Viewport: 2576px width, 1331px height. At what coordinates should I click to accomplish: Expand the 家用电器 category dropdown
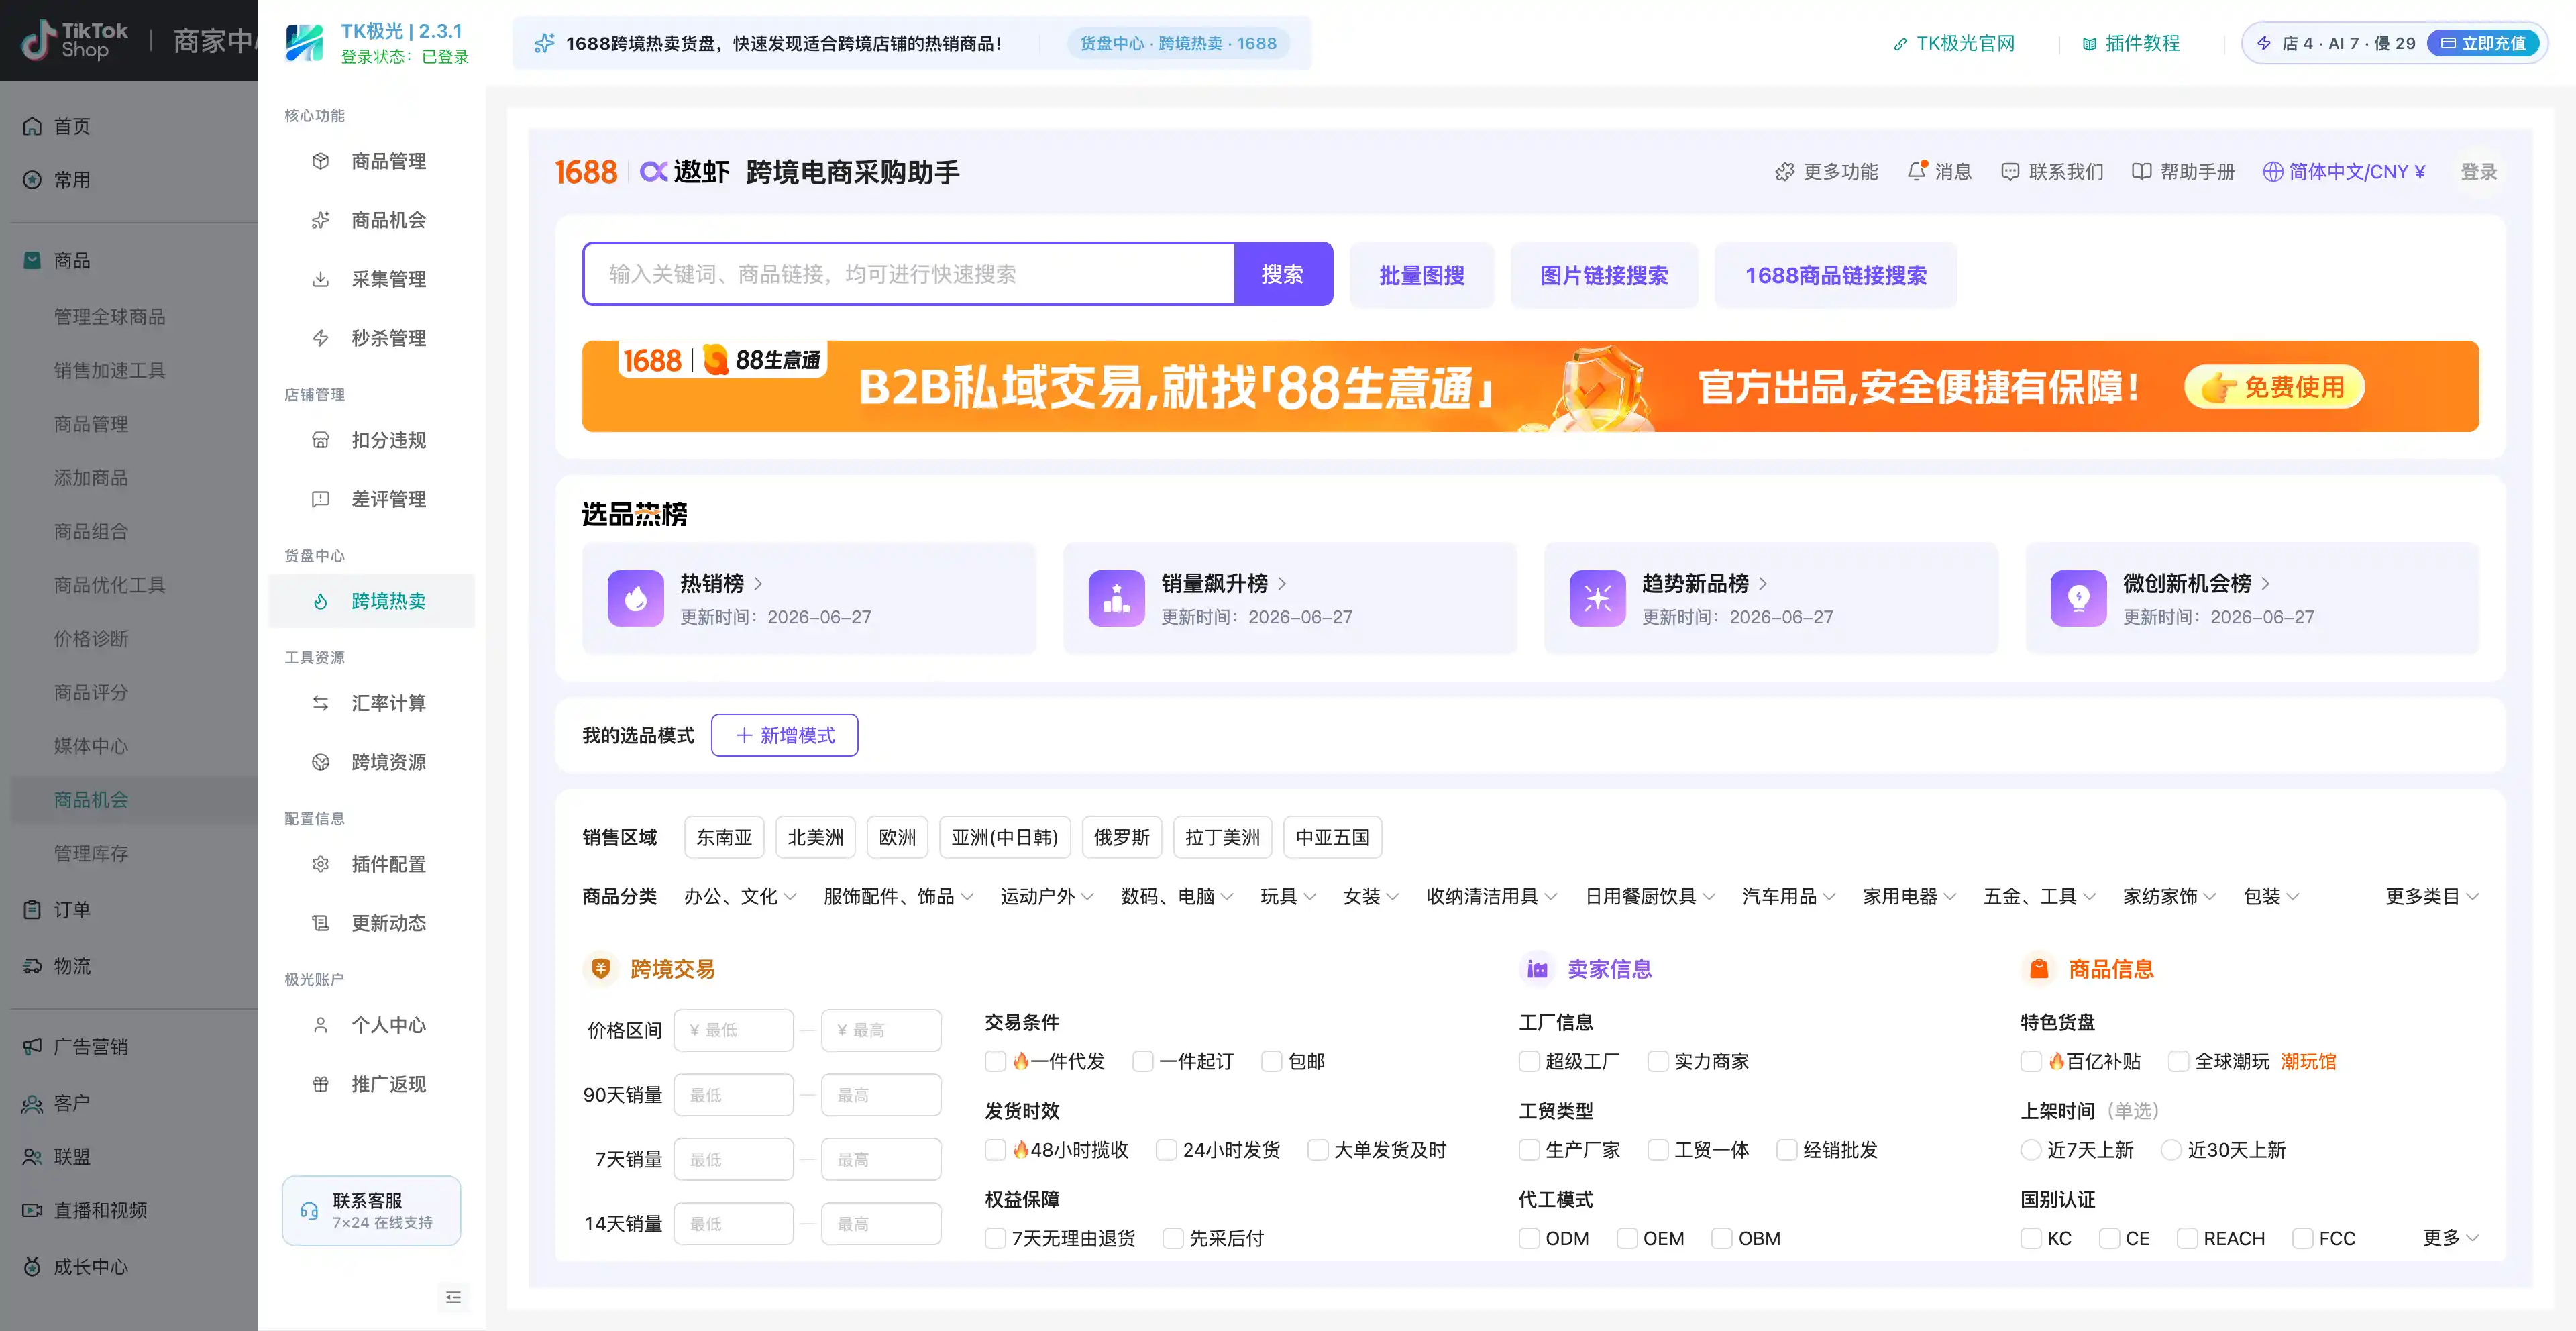click(1909, 896)
